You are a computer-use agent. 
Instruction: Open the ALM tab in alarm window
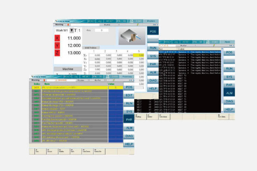(x=229, y=93)
